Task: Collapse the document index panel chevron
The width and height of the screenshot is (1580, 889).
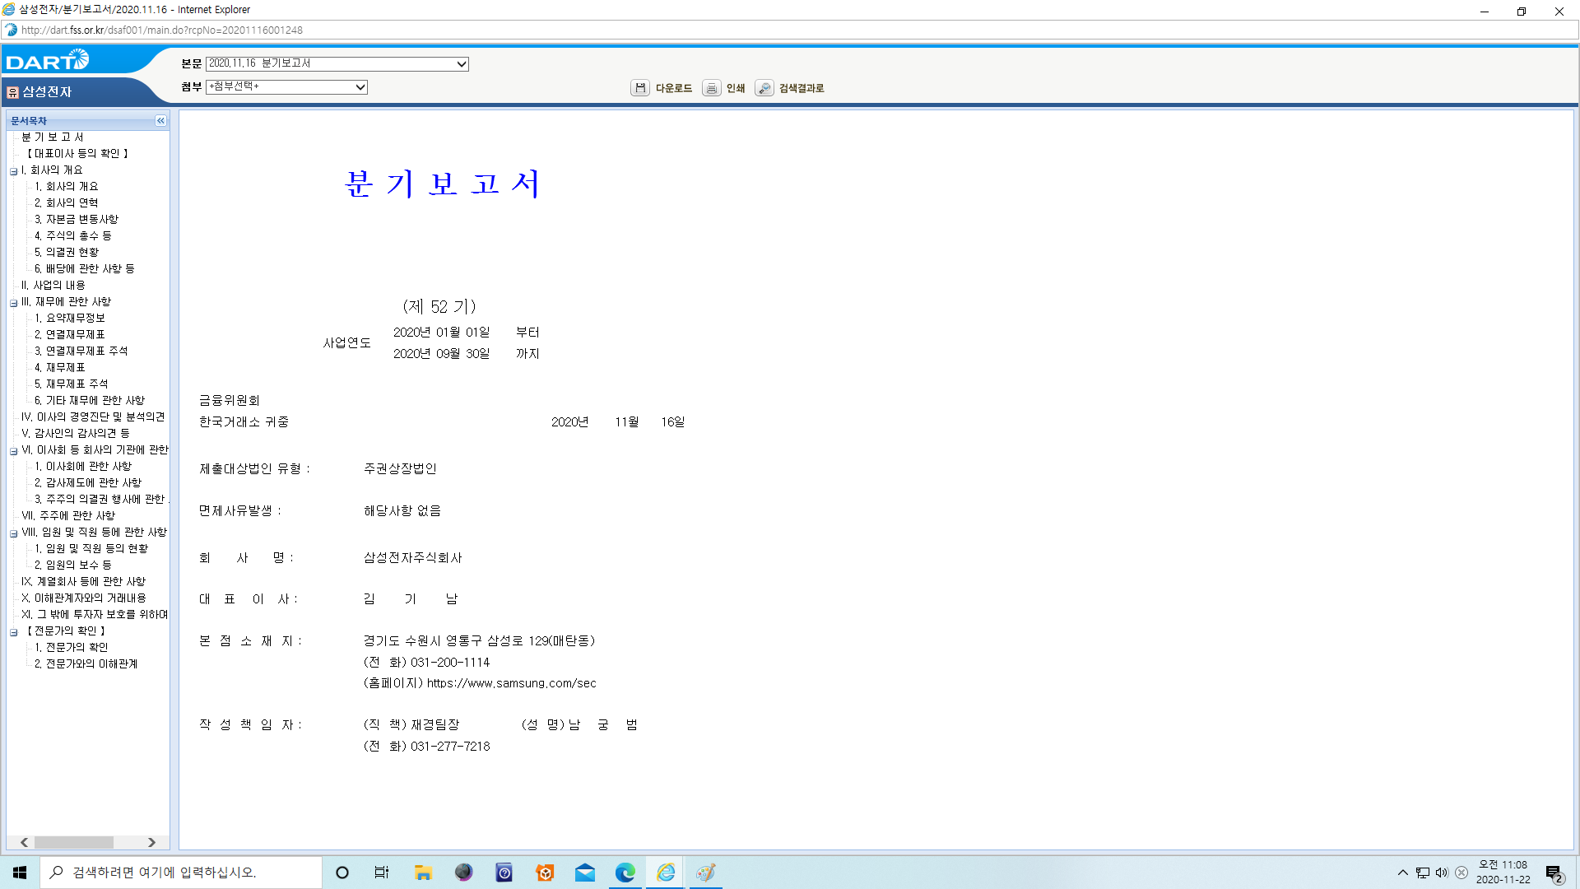Action: tap(160, 121)
